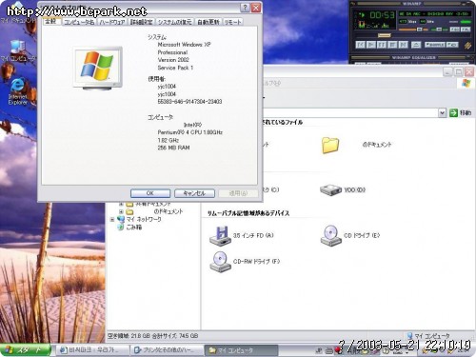Viewport: 476px width, 357px height.
Task: Click Winamp elapsed time display
Action: click(382, 15)
